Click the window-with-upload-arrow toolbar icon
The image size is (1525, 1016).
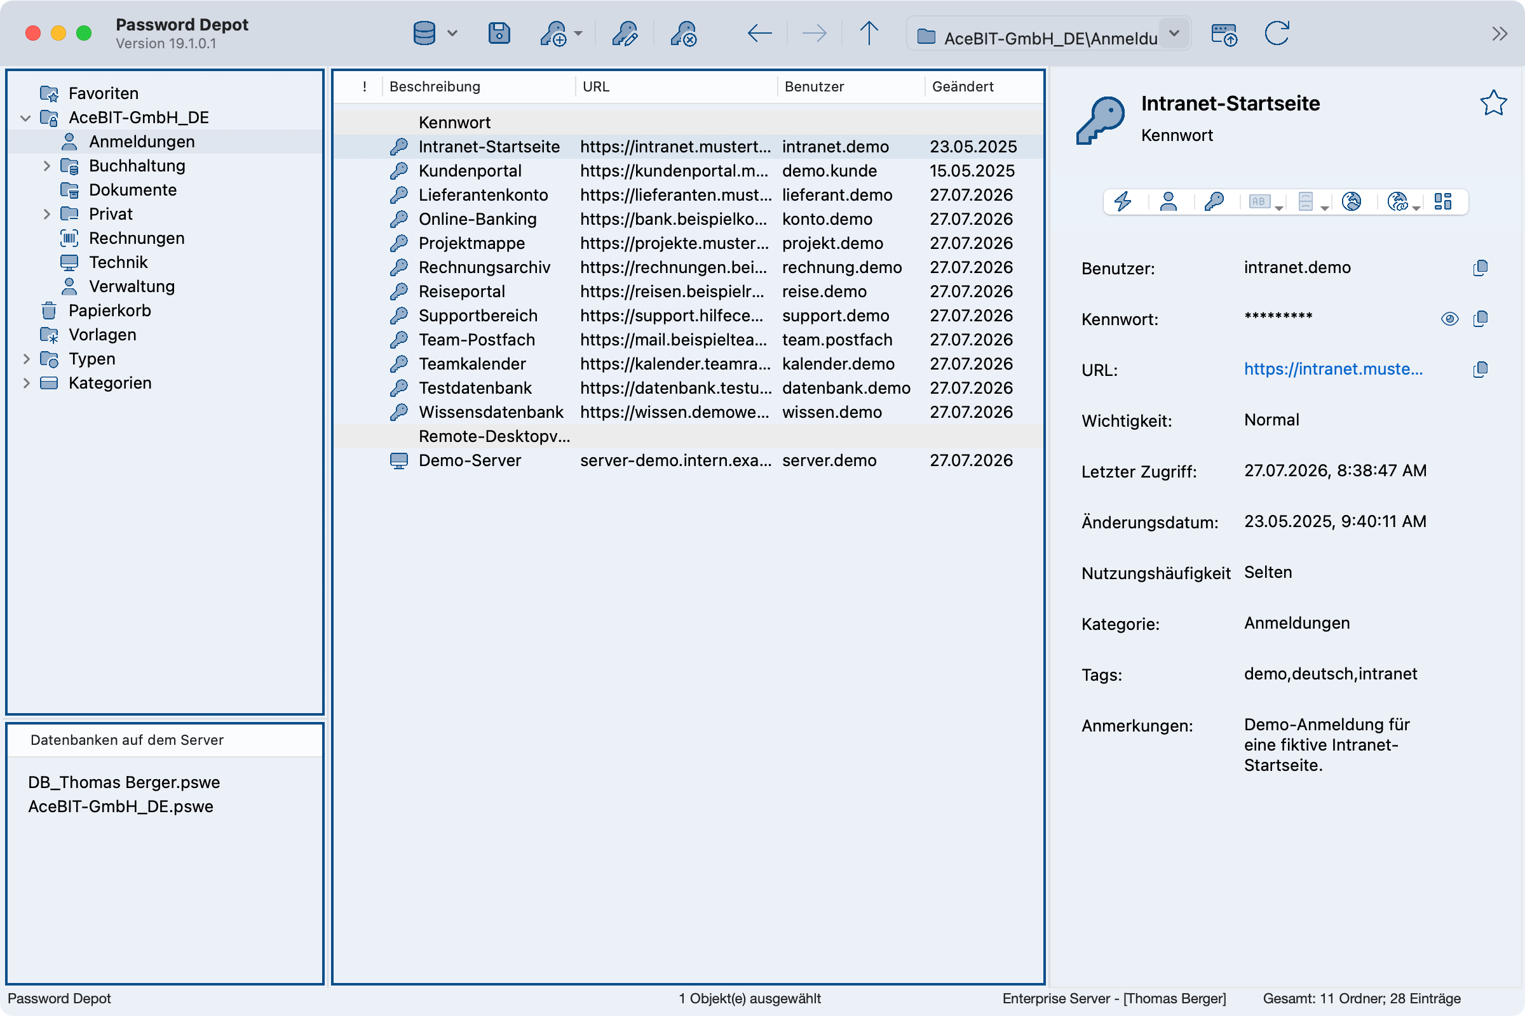pyautogui.click(x=1224, y=34)
